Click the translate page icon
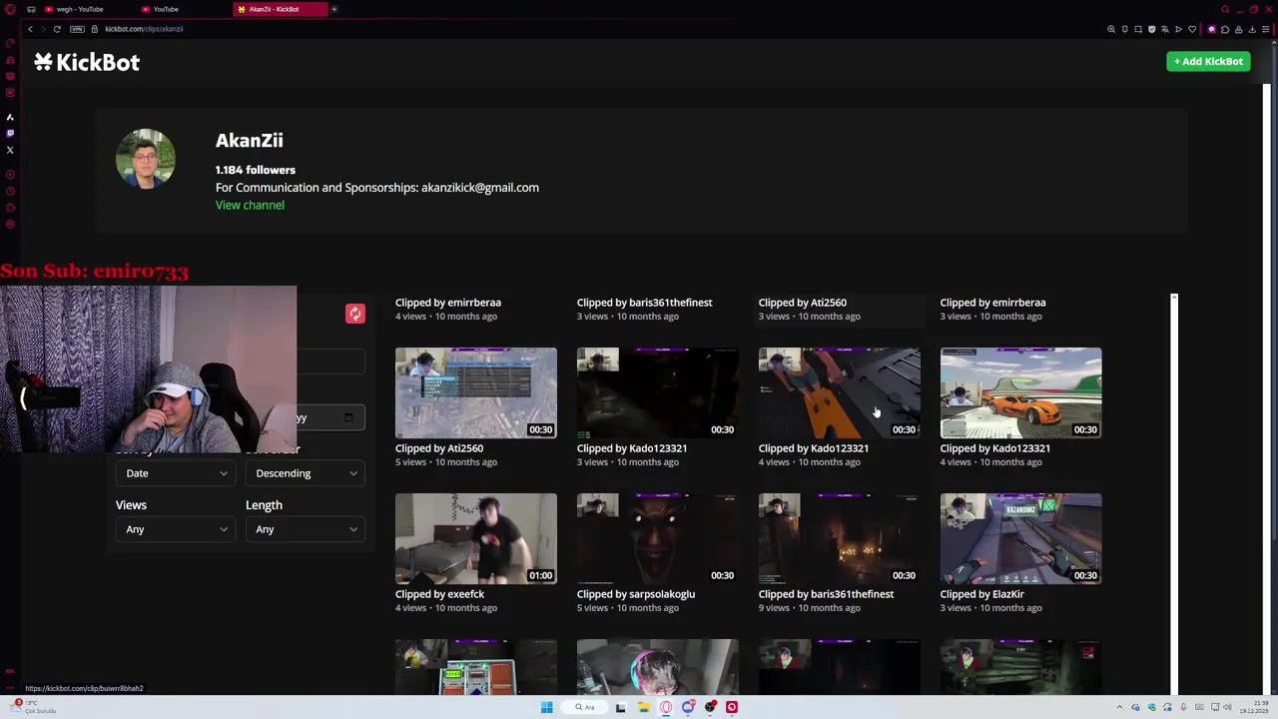Screen dimensions: 1278x719 coord(1164,29)
